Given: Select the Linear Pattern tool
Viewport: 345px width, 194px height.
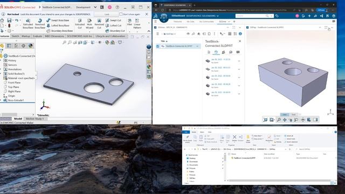Looking at the screenshot, I should [x=137, y=24].
